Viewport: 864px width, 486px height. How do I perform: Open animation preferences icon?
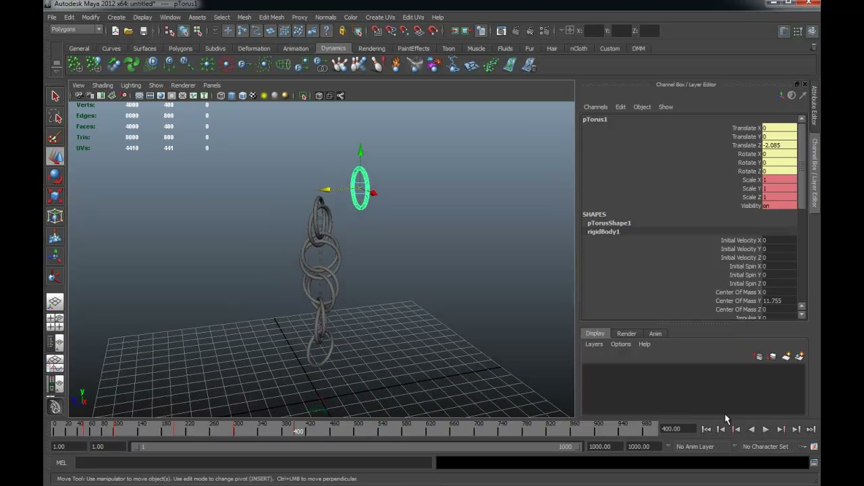point(814,446)
